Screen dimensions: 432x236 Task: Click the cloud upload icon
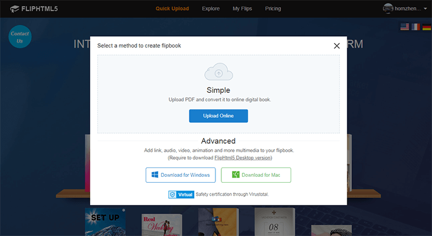218,72
